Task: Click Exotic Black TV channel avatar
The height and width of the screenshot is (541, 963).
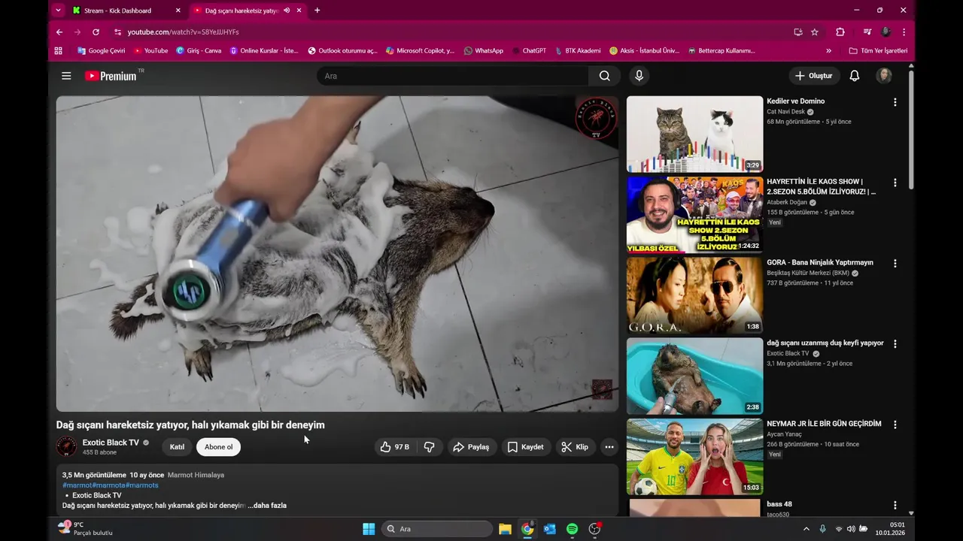Action: 66,446
